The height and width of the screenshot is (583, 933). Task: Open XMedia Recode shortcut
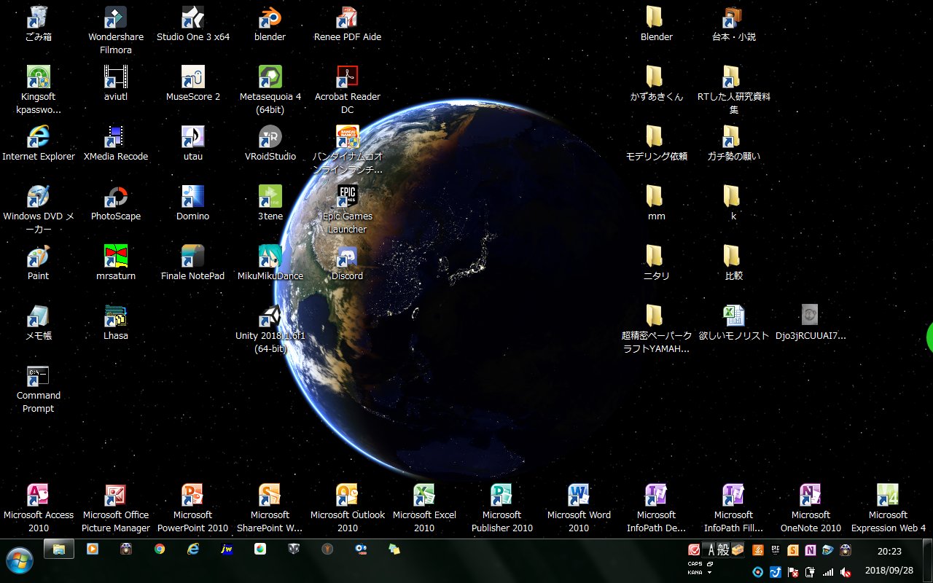[x=116, y=143]
